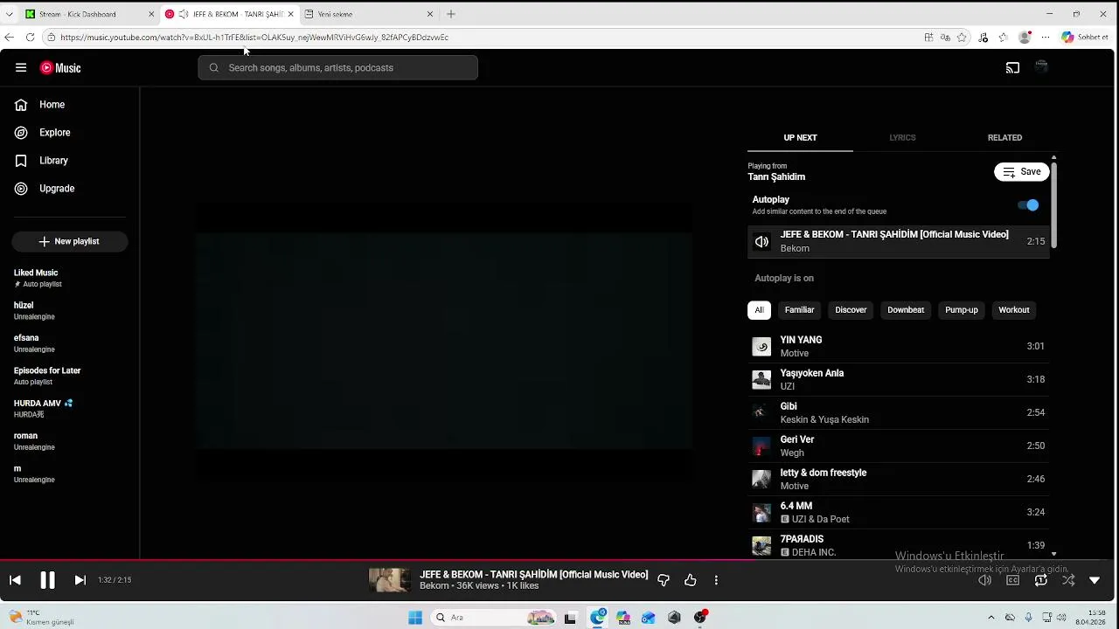The image size is (1119, 629).
Task: Click the browser address bar URL
Action: [x=254, y=38]
